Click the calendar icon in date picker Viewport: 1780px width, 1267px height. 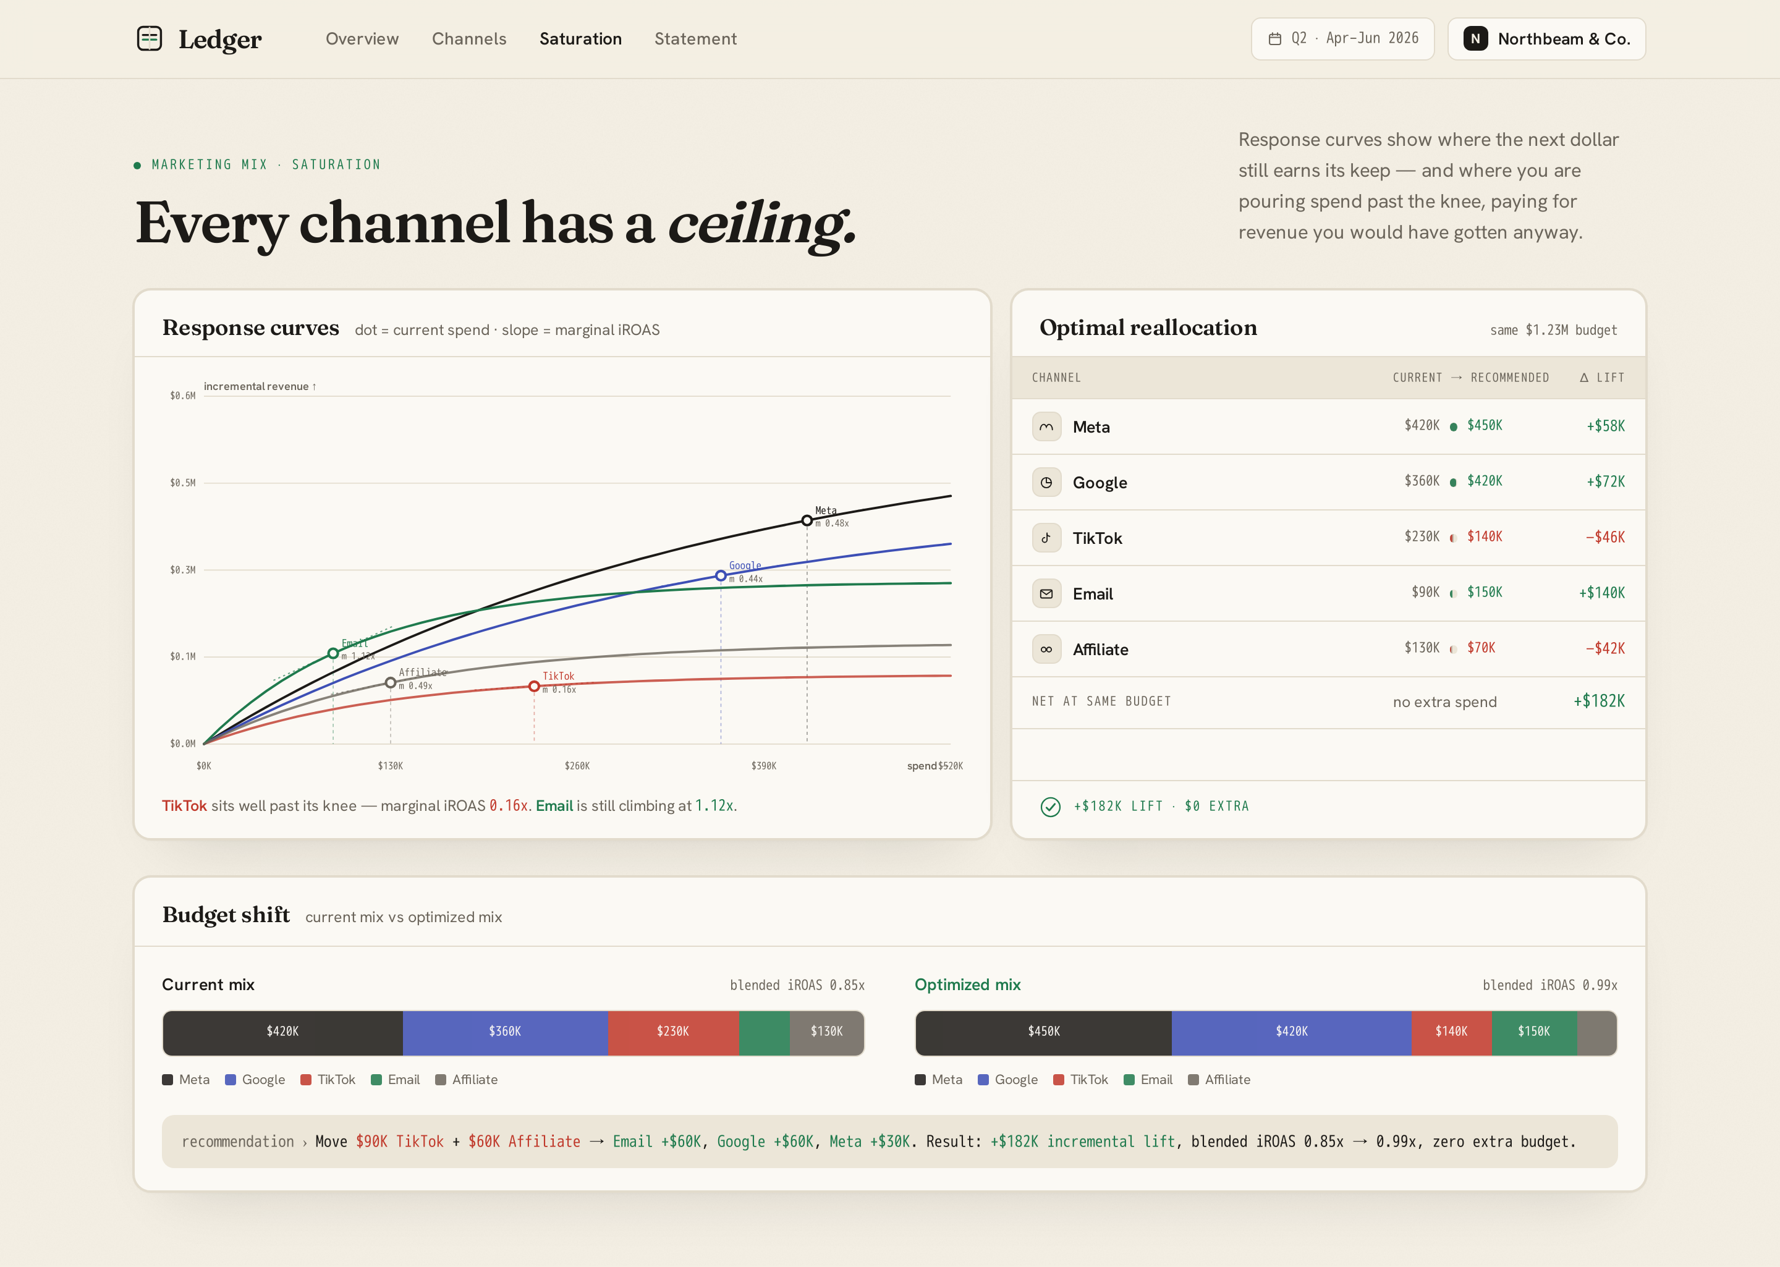(1274, 39)
